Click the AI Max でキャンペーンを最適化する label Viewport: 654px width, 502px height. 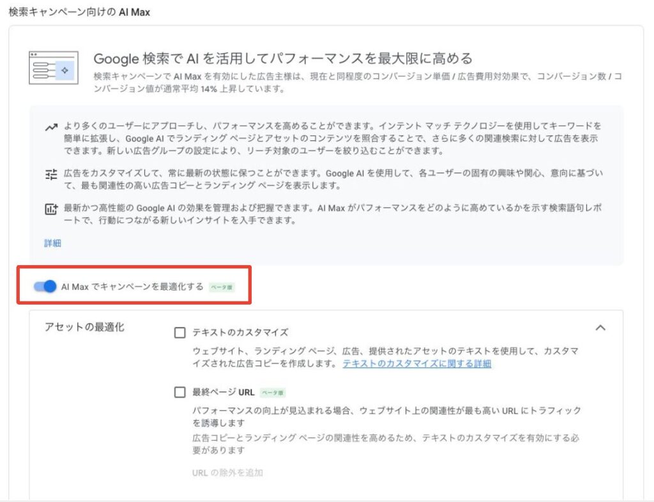(132, 287)
